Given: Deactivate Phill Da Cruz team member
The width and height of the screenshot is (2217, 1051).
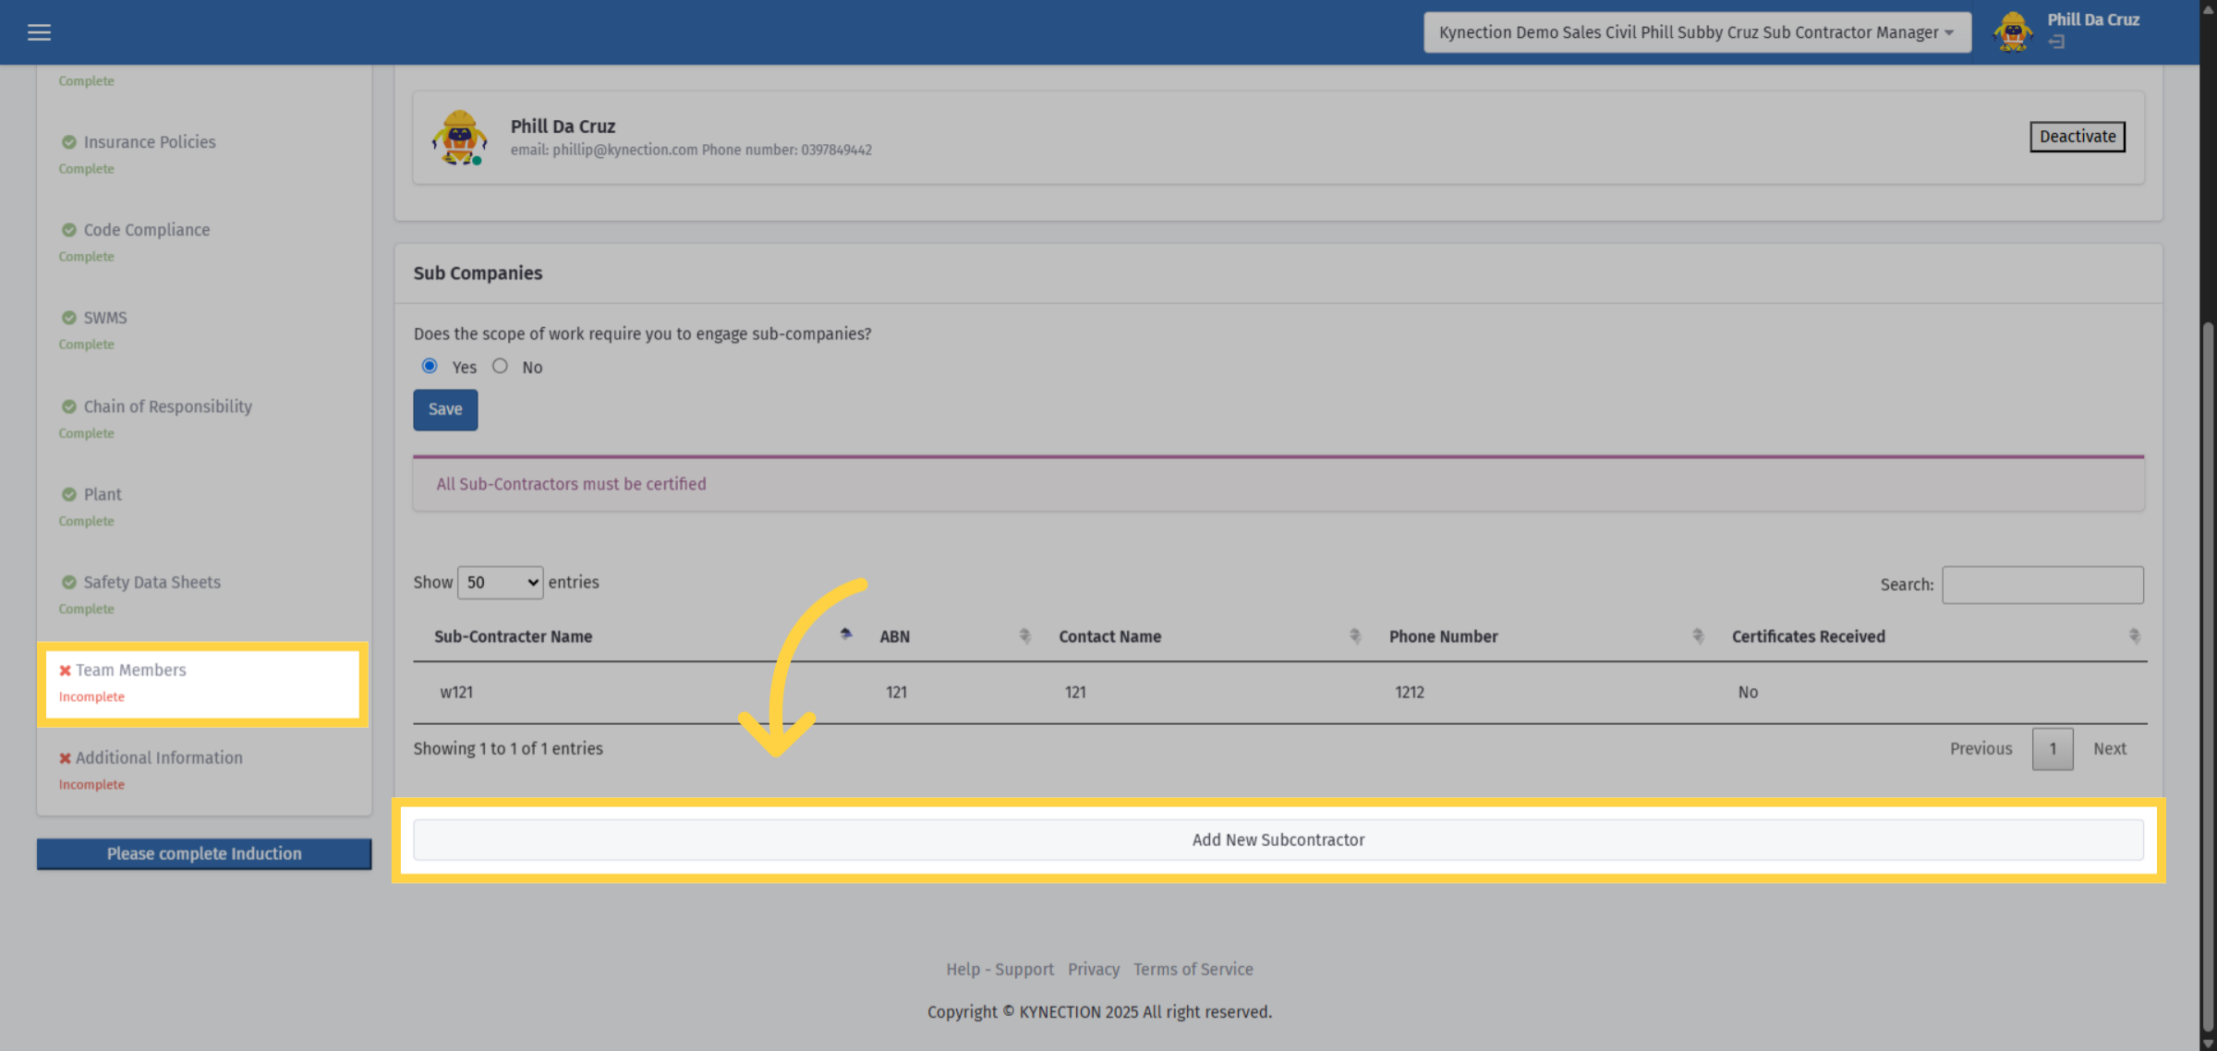Looking at the screenshot, I should (x=2078, y=137).
